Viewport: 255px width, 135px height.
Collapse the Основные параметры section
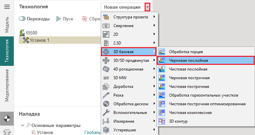(x=23, y=126)
